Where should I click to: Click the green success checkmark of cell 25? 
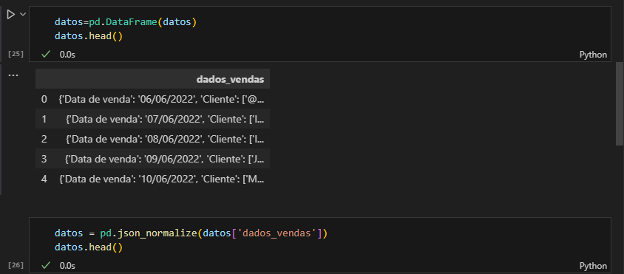pyautogui.click(x=46, y=55)
